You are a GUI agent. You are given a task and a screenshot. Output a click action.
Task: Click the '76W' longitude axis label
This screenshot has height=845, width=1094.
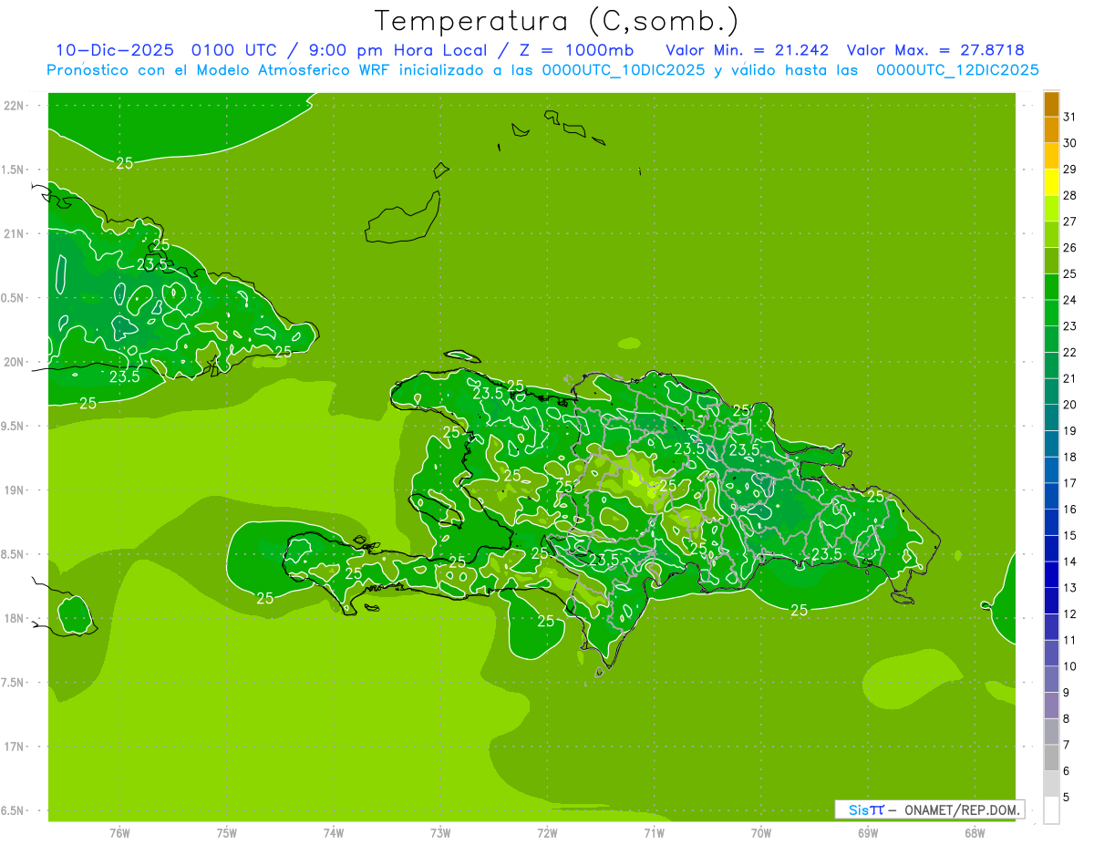click(119, 832)
